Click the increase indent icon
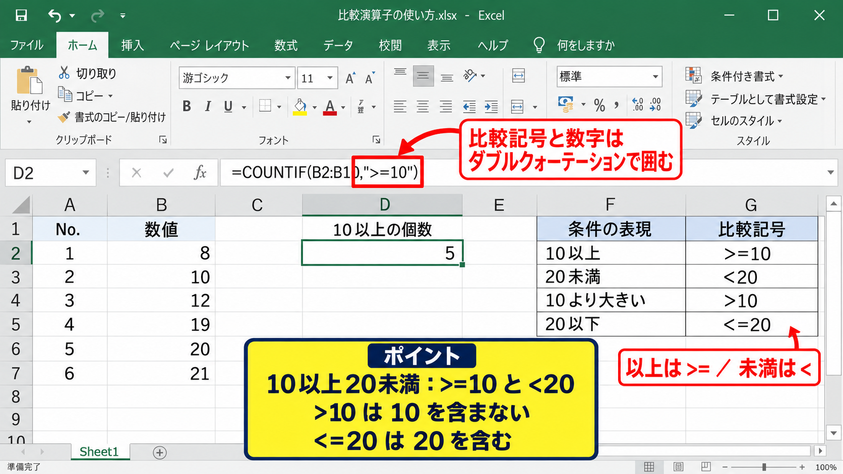Image resolution: width=843 pixels, height=474 pixels. (491, 106)
